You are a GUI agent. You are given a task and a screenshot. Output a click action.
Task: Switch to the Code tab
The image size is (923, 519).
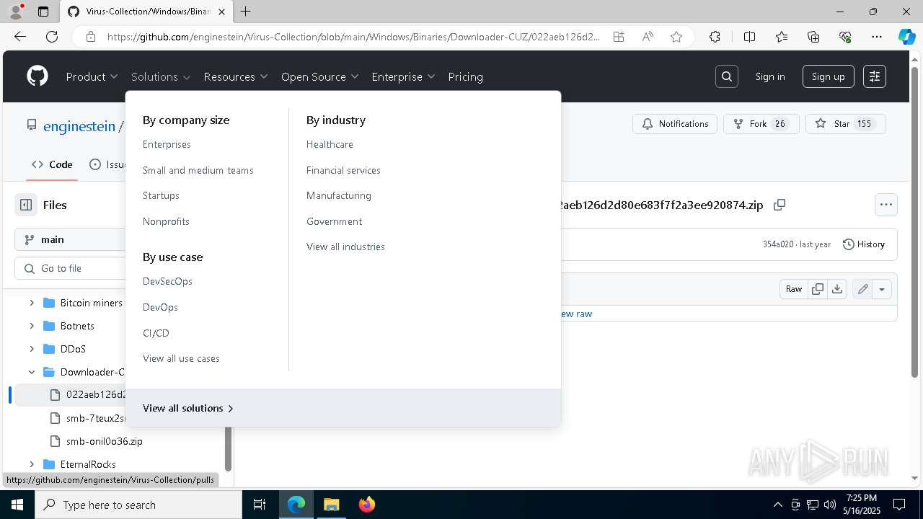coord(52,164)
